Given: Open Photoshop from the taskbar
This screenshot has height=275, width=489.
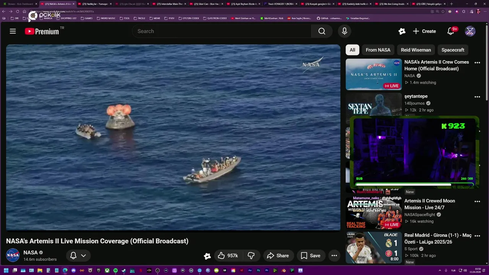Looking at the screenshot, I should [x=258, y=270].
